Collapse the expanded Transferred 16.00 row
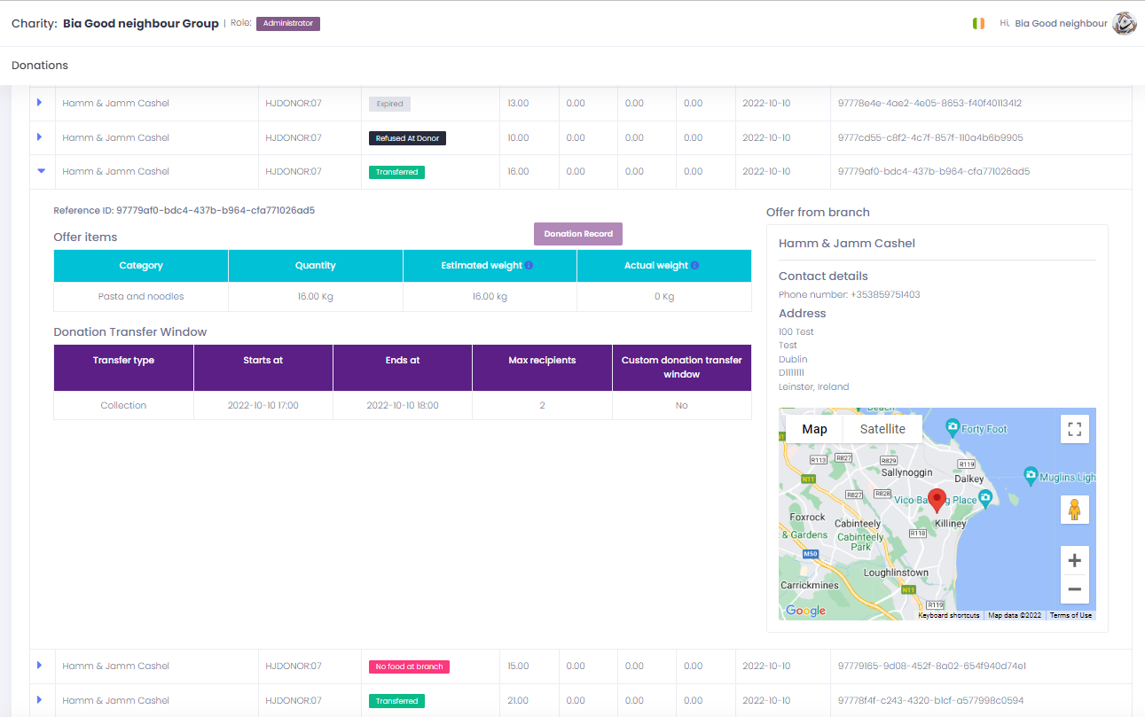This screenshot has height=717, width=1145. (x=40, y=171)
